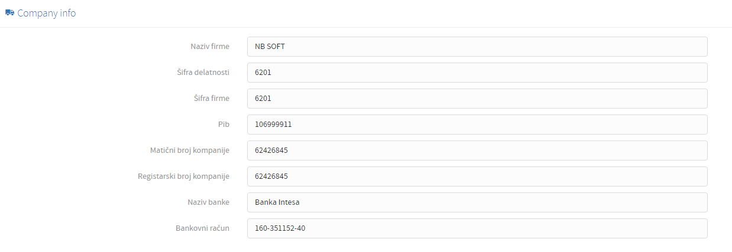The width and height of the screenshot is (732, 252).
Task: Click the Šifra delatnosti label
Action: click(x=199, y=73)
